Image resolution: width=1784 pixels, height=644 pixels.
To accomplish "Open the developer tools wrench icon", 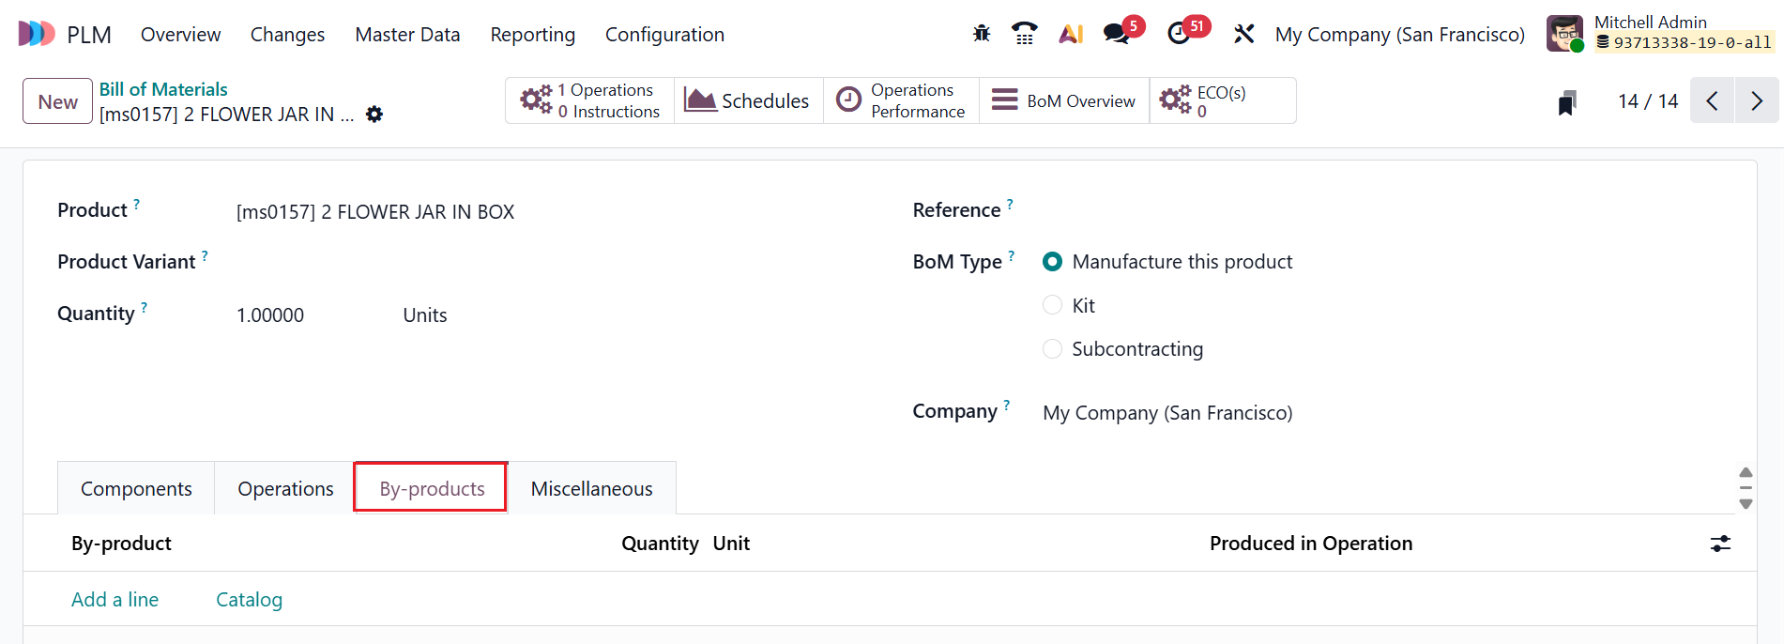I will [x=1244, y=34].
